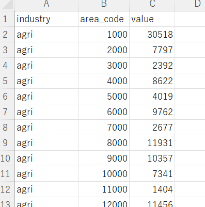Select row 8 header
205x207 pixels.
pyautogui.click(x=7, y=128)
